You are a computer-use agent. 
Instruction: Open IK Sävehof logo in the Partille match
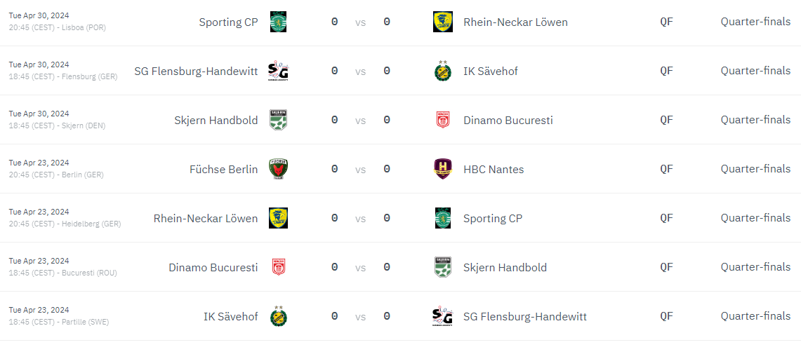click(x=278, y=316)
